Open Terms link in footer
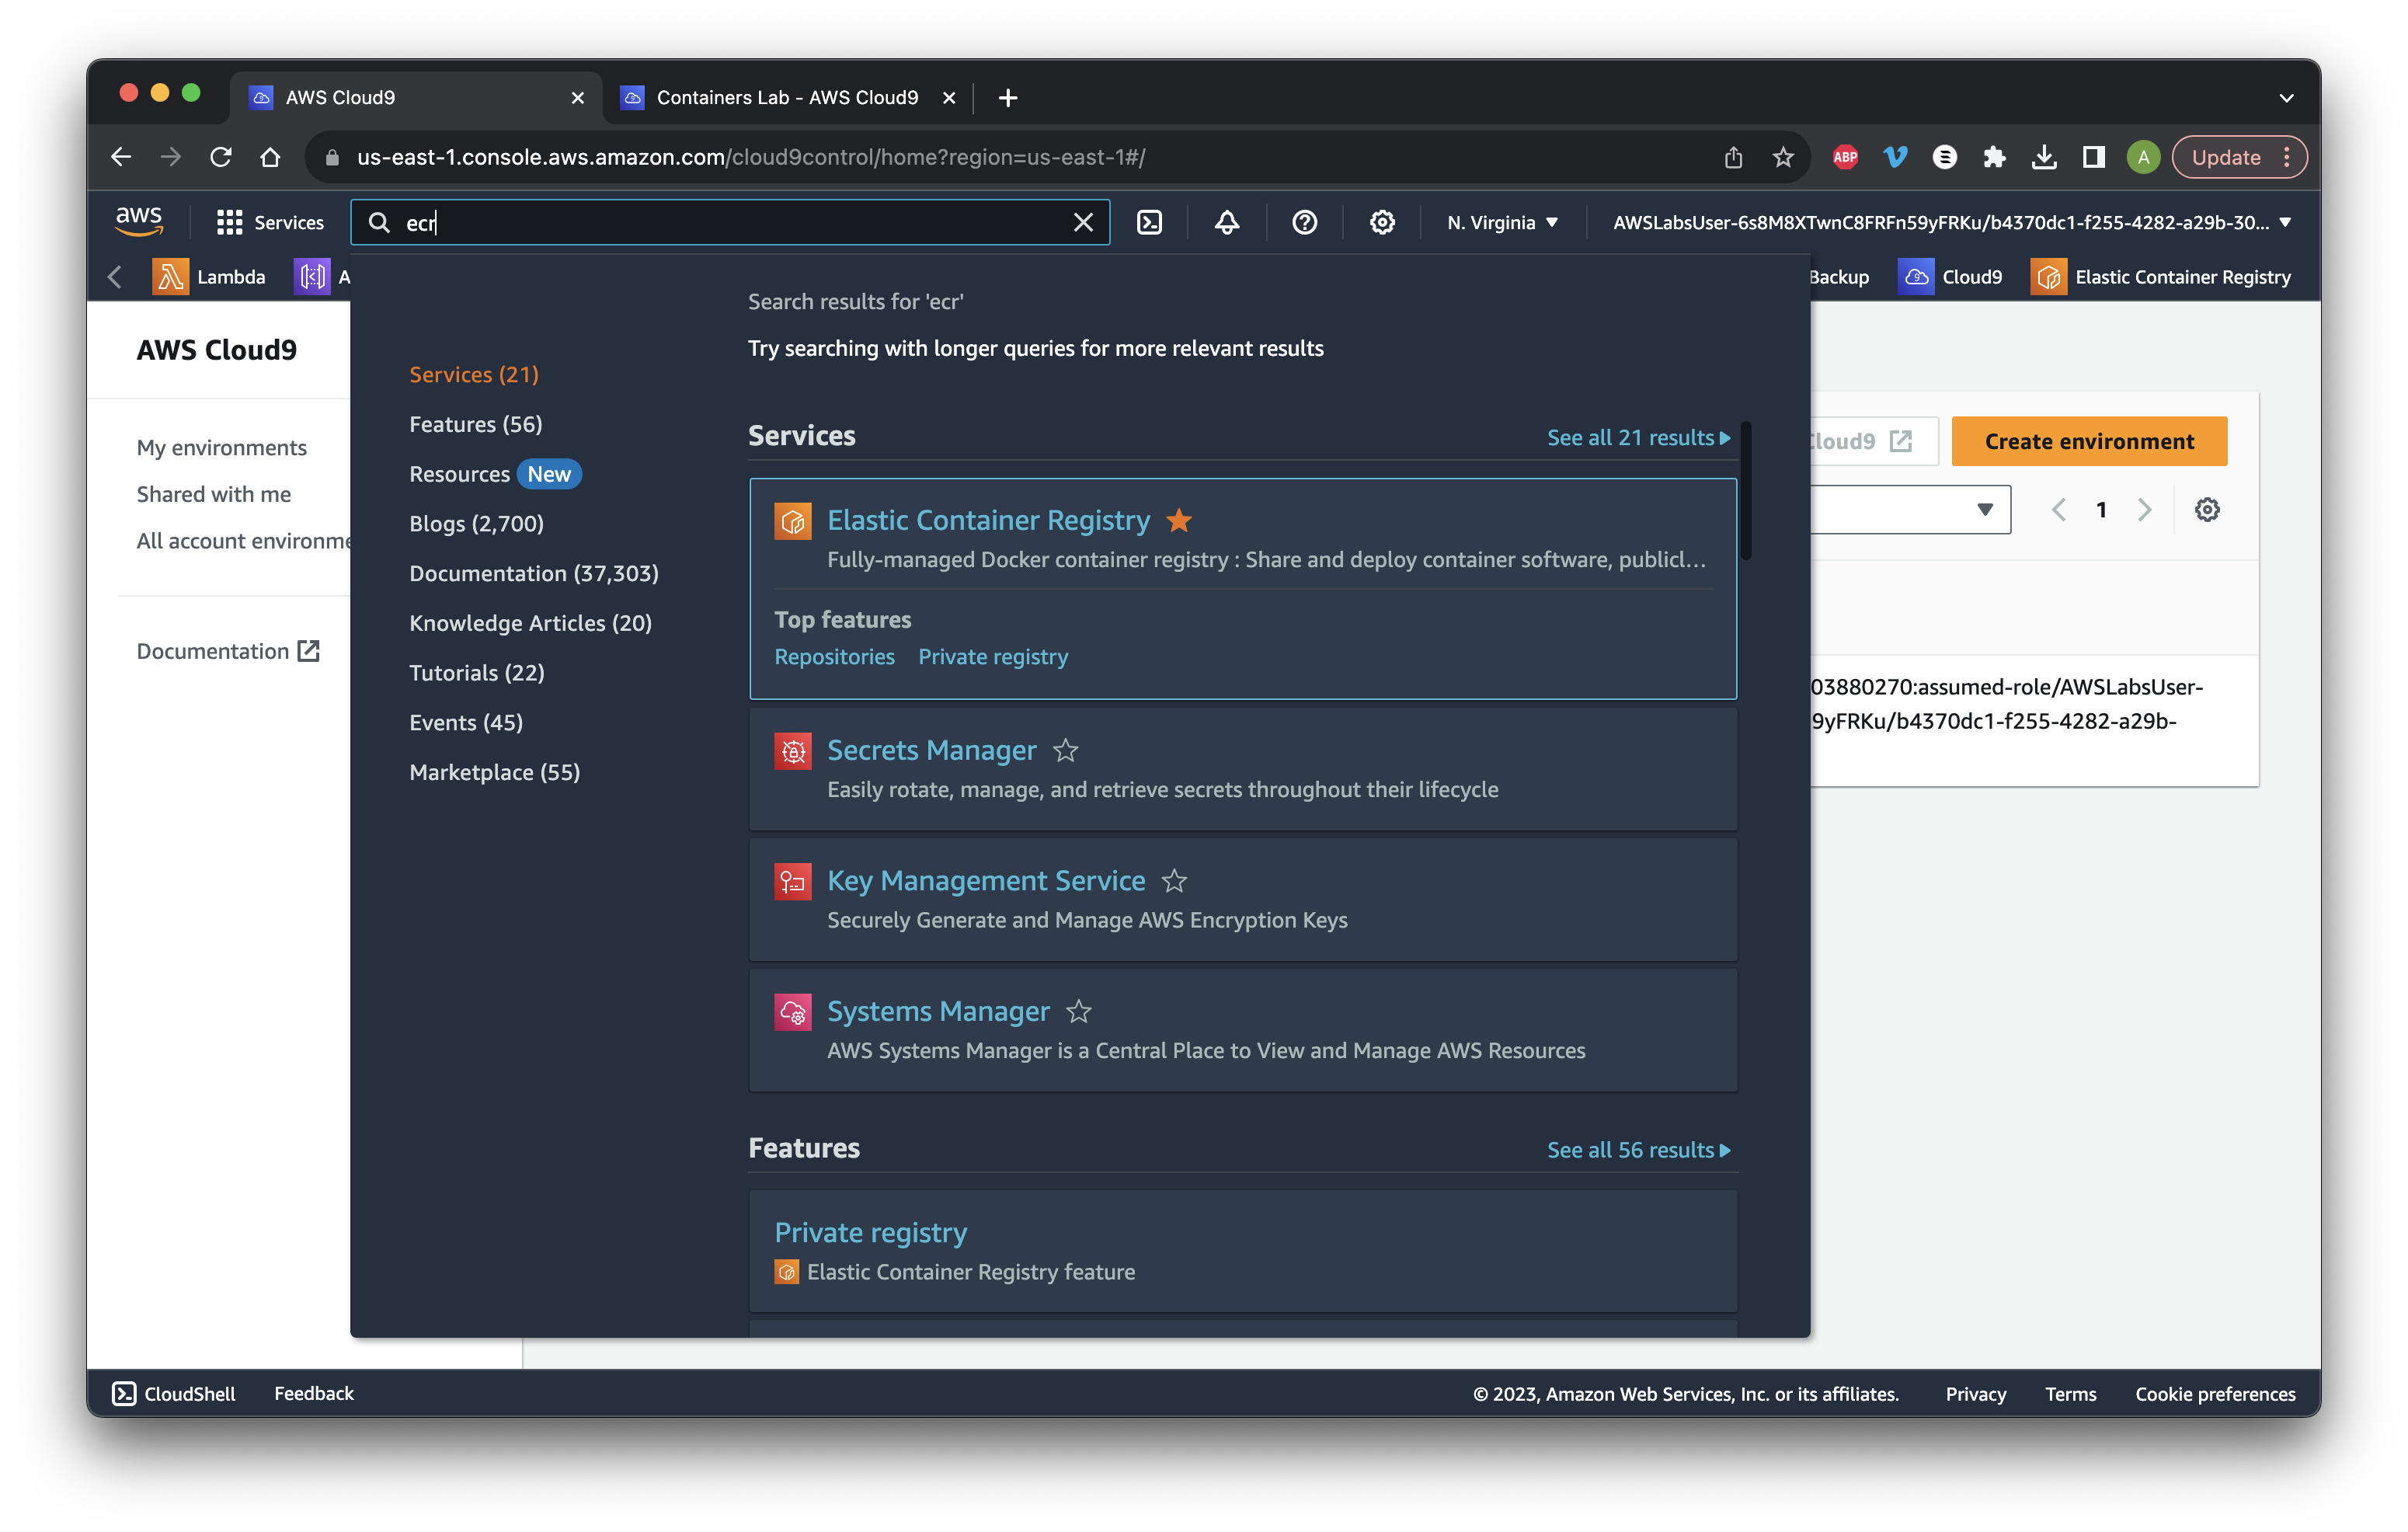Image resolution: width=2408 pixels, height=1532 pixels. click(x=2070, y=1393)
